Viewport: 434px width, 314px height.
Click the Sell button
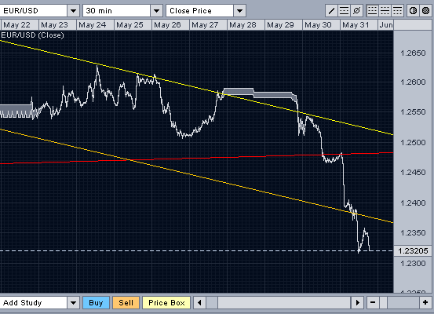point(126,303)
